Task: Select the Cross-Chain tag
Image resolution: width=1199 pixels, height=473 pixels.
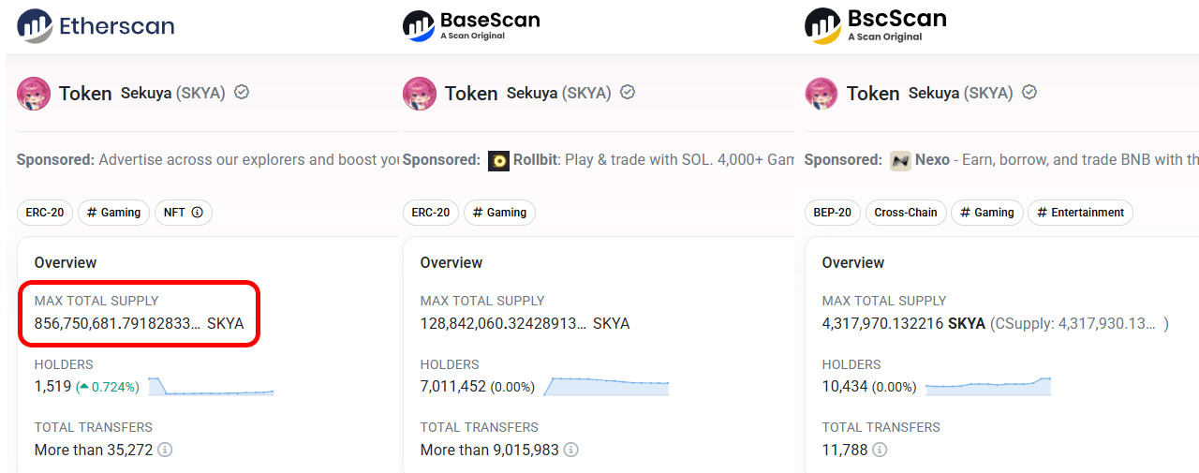Action: (905, 213)
